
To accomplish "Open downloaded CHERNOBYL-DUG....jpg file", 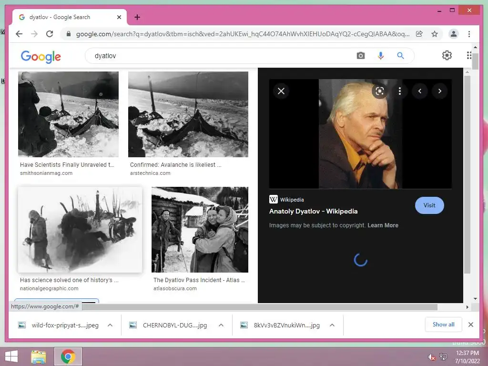I will click(x=168, y=325).
